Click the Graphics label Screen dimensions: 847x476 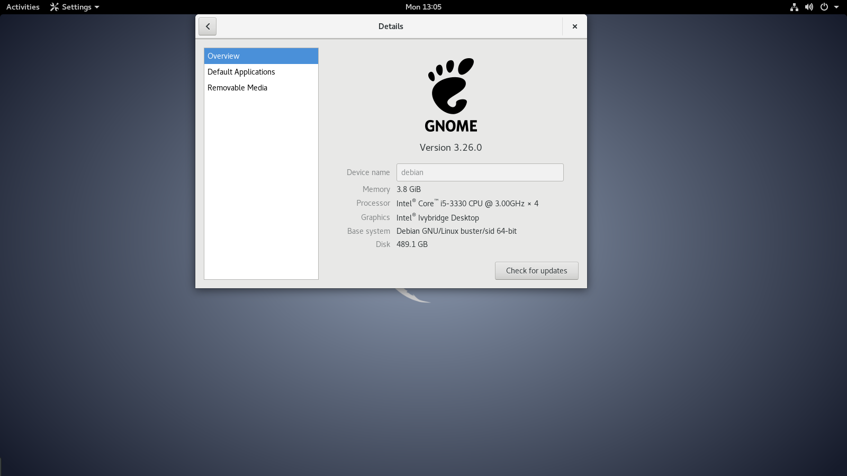tap(375, 217)
